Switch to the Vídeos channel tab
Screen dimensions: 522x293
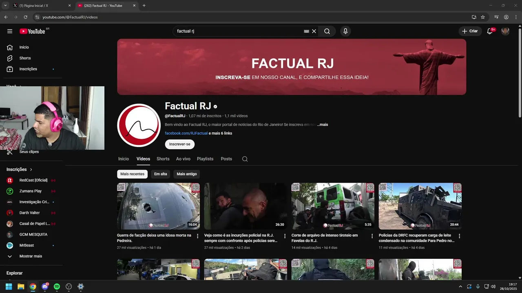pos(143,159)
